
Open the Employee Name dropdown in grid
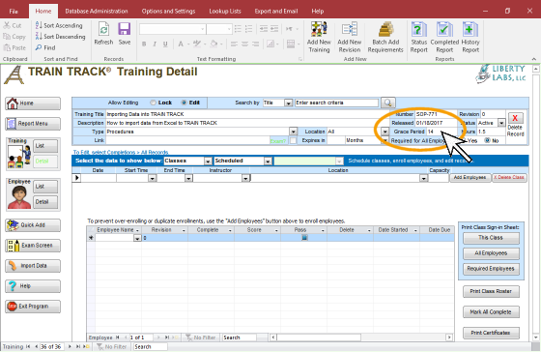(137, 238)
